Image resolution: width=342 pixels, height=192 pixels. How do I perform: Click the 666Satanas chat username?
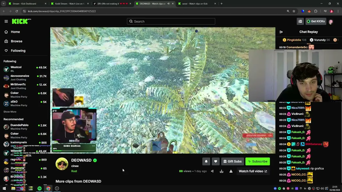pos(313,144)
